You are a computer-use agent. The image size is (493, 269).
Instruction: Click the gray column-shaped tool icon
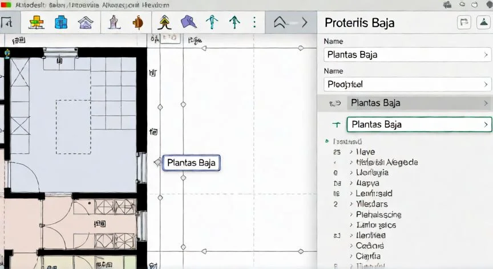tap(114, 23)
